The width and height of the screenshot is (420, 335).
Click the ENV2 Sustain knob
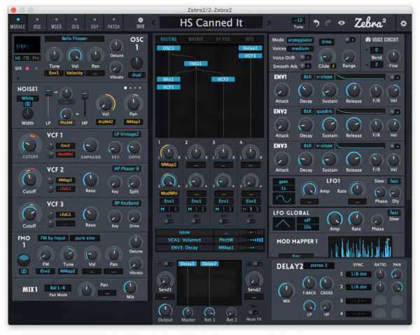[x=330, y=125]
